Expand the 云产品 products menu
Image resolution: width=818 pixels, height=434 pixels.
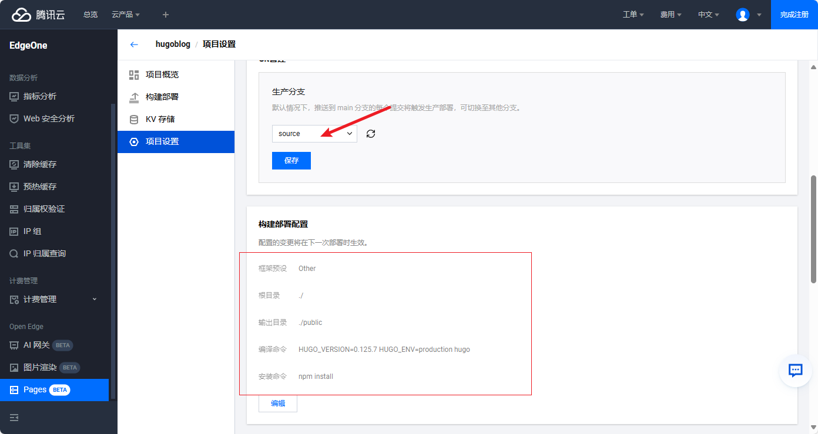(126, 15)
